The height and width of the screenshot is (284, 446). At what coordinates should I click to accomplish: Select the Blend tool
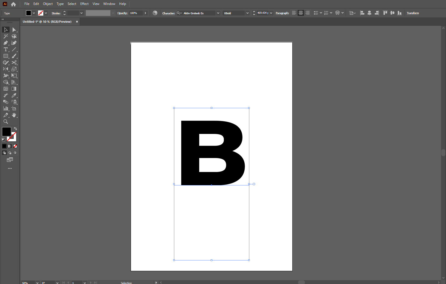6,102
